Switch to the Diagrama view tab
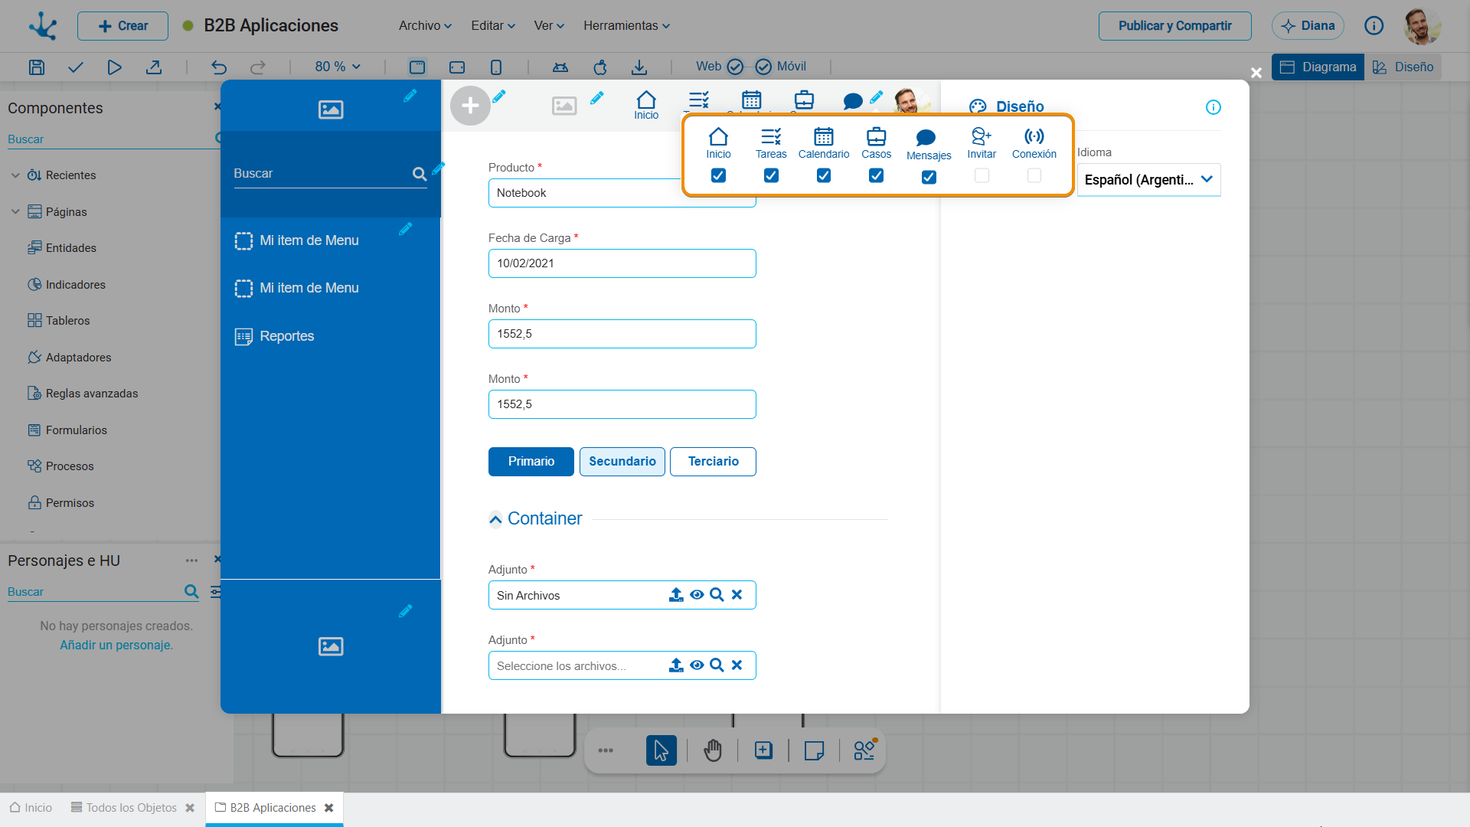Screen dimensions: 1470x827 1318,67
